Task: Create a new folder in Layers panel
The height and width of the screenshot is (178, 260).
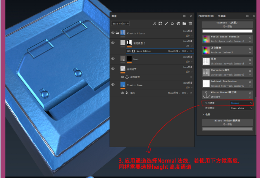Action: coord(184,24)
